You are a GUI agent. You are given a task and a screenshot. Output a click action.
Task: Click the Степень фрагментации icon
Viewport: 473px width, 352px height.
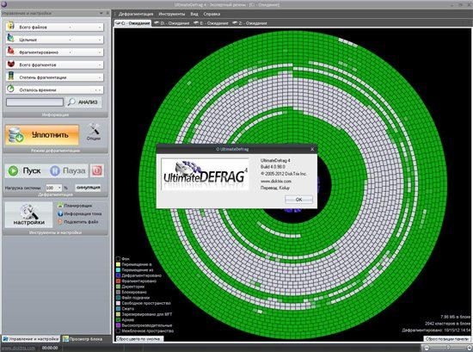point(10,77)
